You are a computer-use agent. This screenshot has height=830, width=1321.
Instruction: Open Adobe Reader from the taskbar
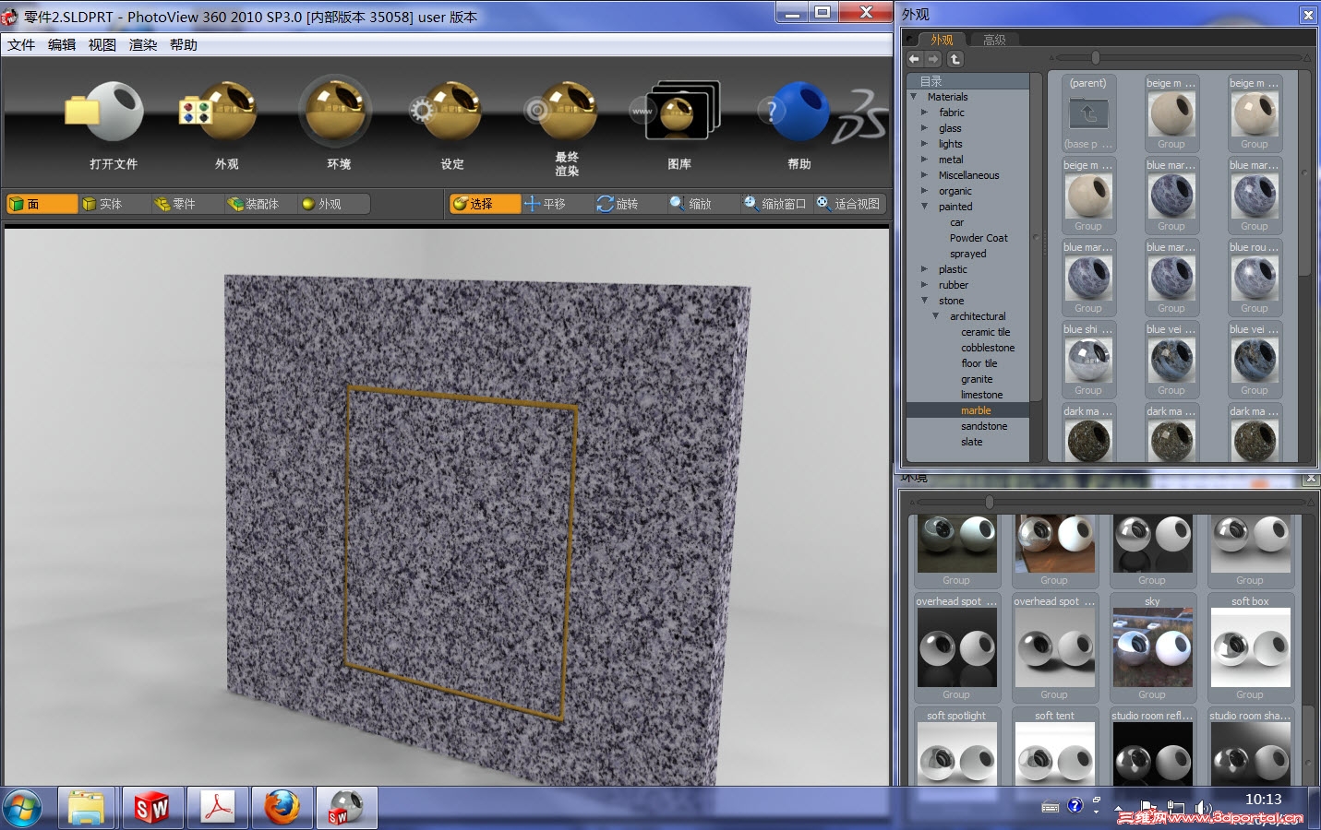pyautogui.click(x=218, y=809)
